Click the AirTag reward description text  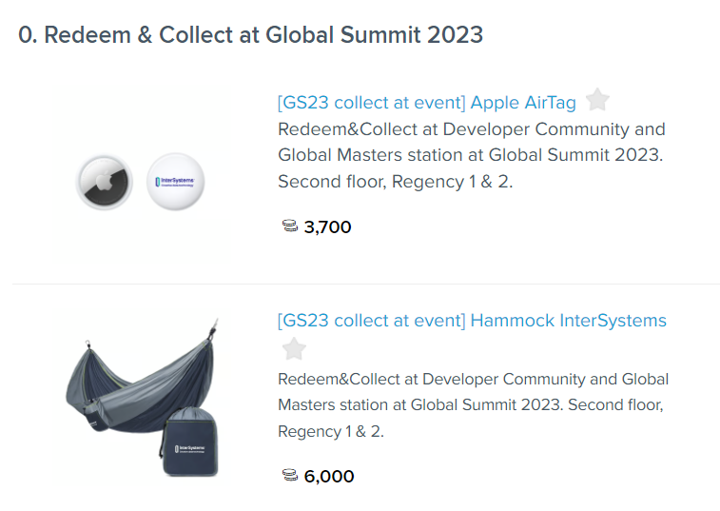tap(471, 155)
